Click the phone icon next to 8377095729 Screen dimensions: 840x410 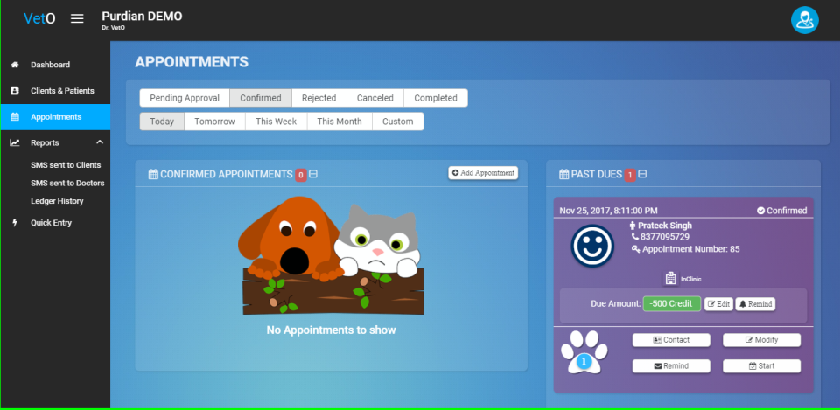pos(635,237)
